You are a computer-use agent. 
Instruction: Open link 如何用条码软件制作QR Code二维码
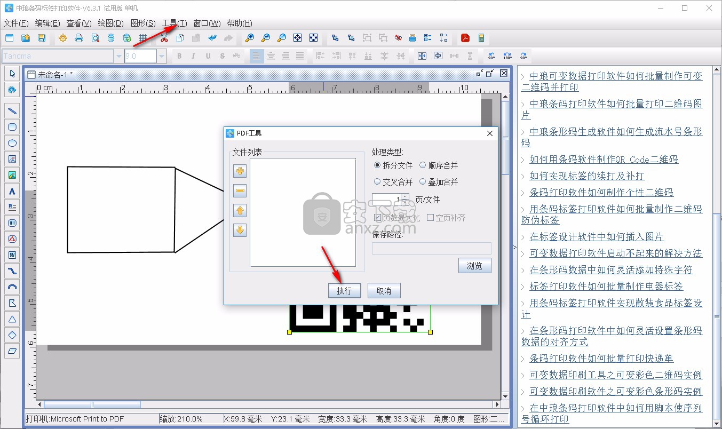(604, 159)
